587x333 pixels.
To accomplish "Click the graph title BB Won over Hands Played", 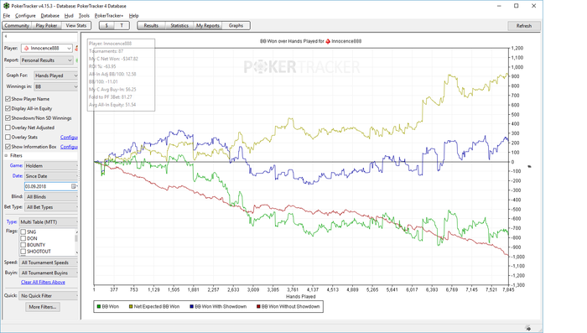I will pos(311,41).
